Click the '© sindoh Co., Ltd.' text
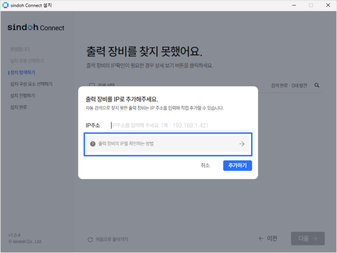337x253 pixels. pos(25,241)
